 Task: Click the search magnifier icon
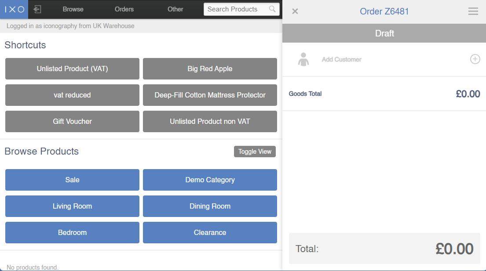(272, 9)
